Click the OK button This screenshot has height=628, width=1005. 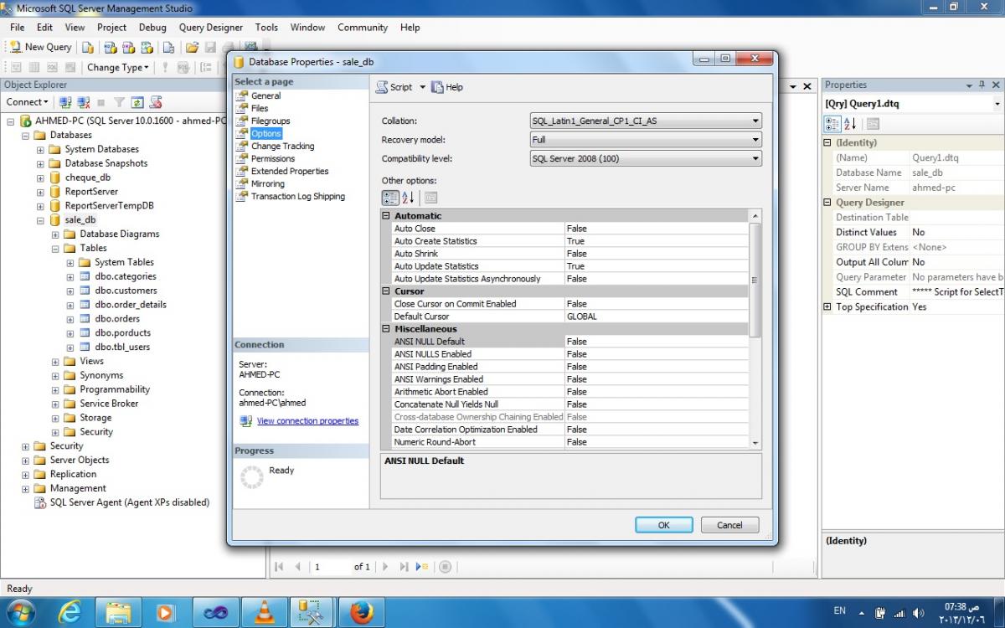663,525
